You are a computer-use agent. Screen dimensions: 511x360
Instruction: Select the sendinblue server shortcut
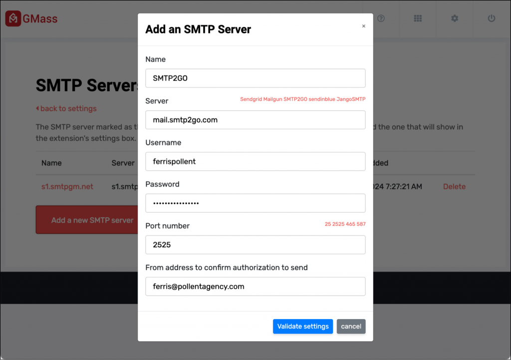tap(322, 99)
